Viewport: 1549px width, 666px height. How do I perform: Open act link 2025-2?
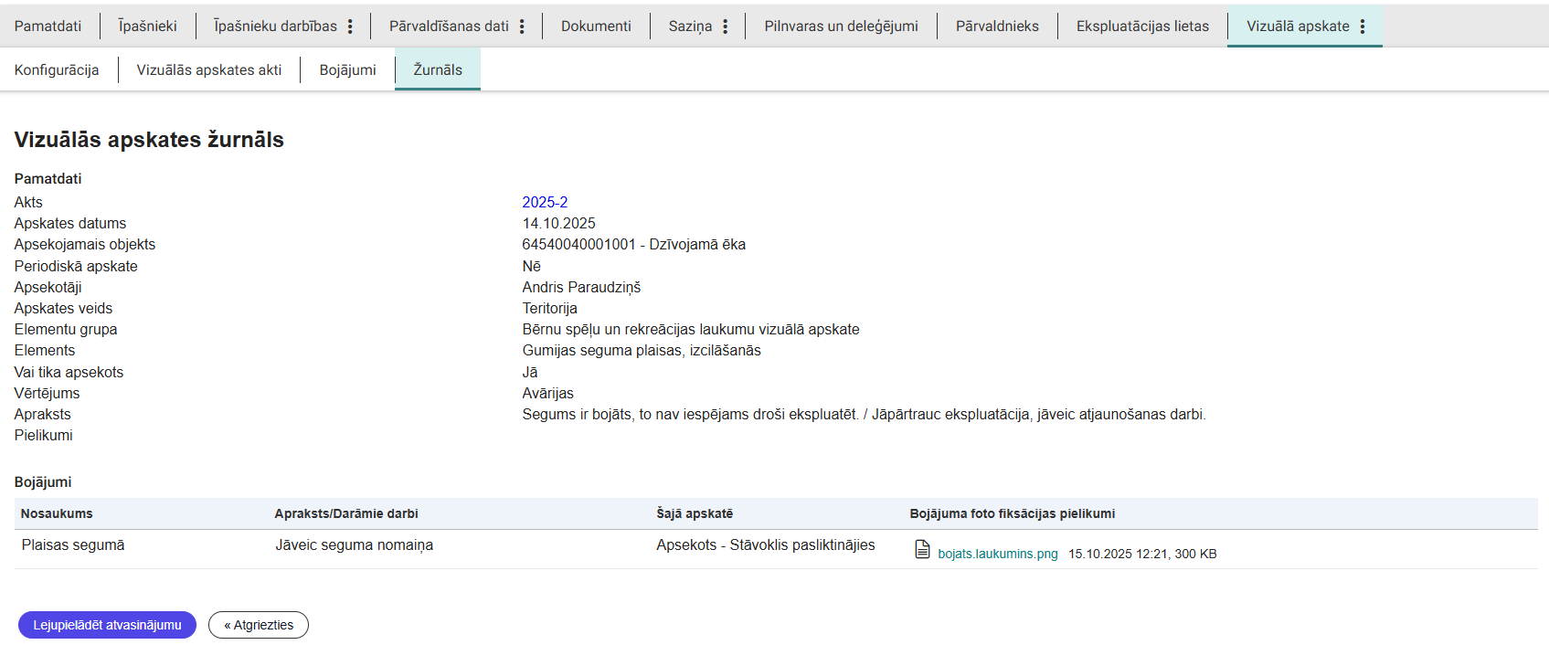click(x=545, y=203)
